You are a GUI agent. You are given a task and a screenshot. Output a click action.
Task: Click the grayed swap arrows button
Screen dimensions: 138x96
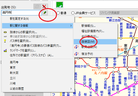point(37,6)
